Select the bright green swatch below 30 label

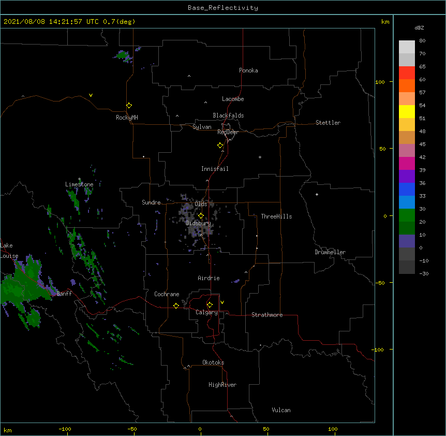pyautogui.click(x=407, y=215)
